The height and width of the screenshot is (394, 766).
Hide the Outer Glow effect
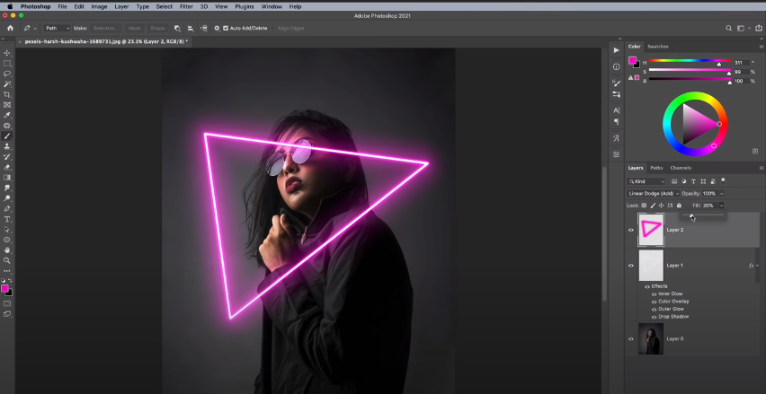pos(654,309)
